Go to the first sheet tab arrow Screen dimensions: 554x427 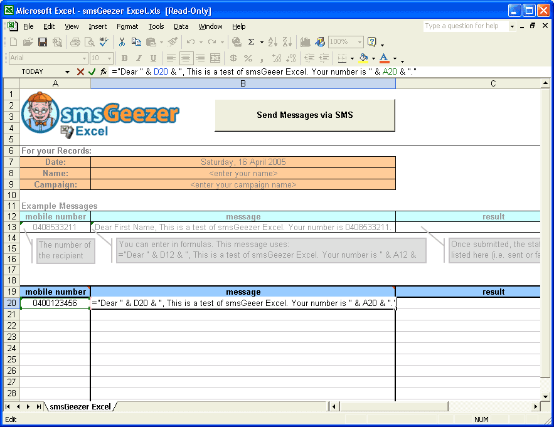tap(8, 406)
